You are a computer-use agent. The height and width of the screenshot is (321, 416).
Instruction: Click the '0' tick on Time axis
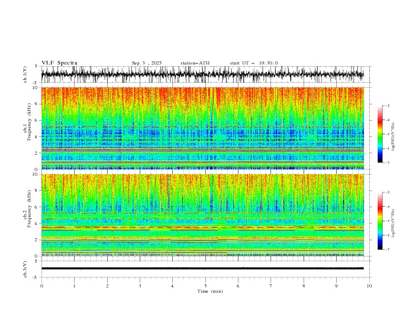pyautogui.click(x=41, y=286)
